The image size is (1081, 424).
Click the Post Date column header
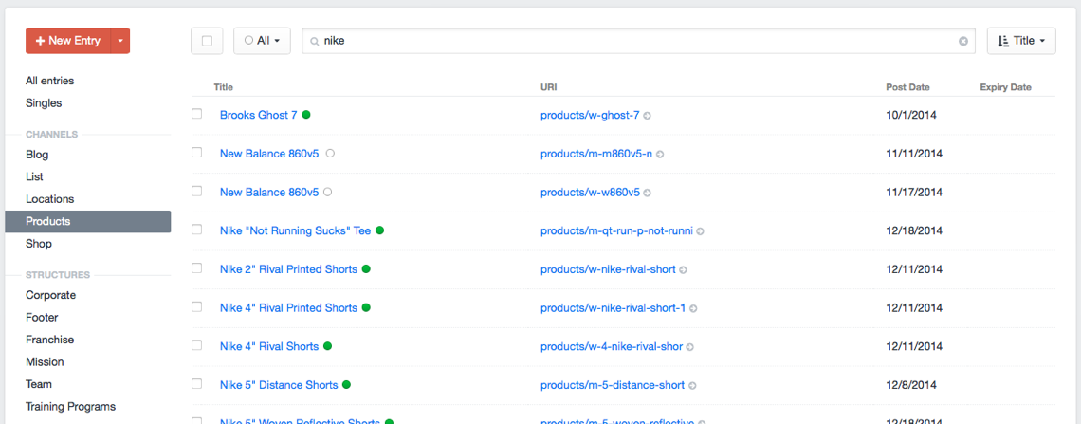(x=908, y=87)
